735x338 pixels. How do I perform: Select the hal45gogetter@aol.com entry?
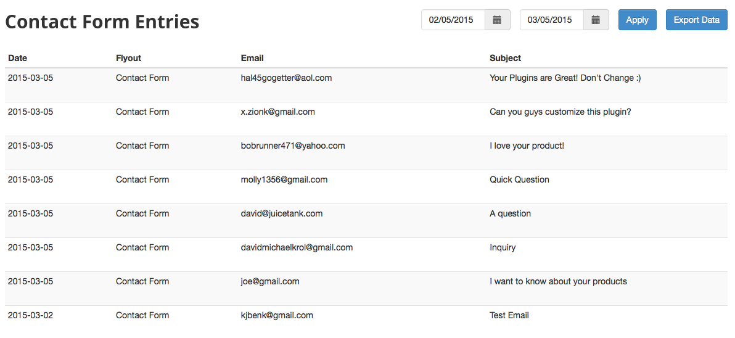click(x=286, y=78)
